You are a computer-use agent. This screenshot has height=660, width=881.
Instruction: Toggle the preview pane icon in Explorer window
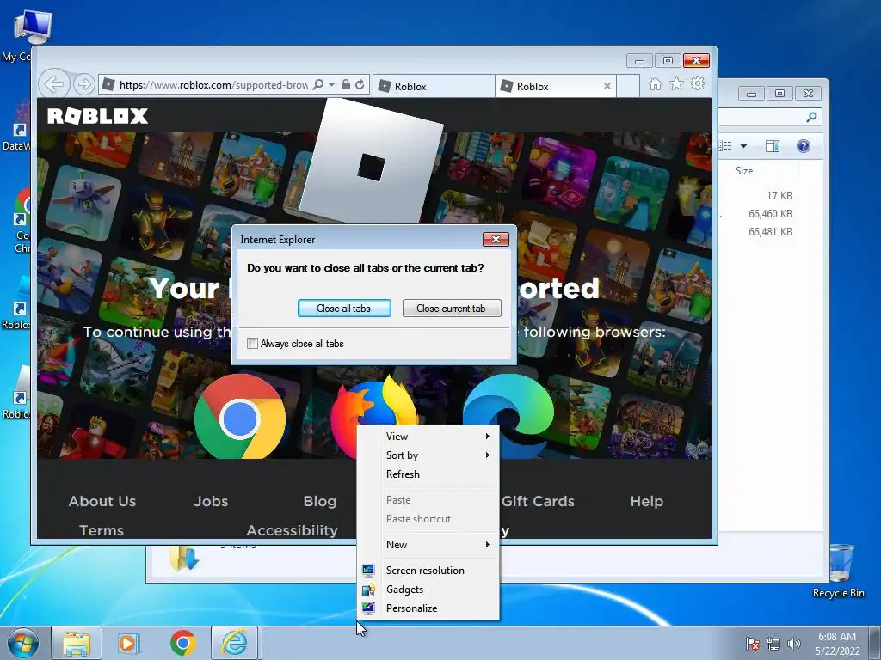pyautogui.click(x=773, y=146)
